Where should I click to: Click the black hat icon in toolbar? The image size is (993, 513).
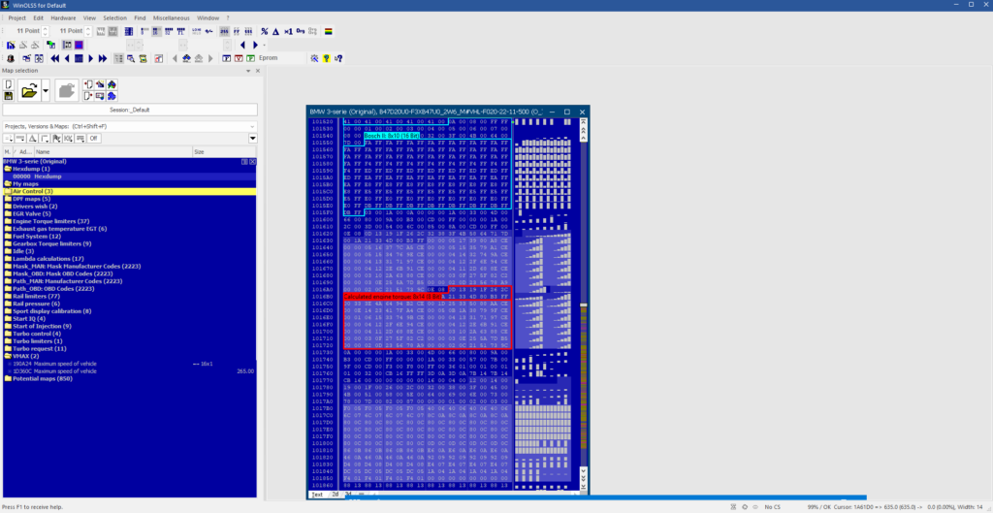pos(11,58)
